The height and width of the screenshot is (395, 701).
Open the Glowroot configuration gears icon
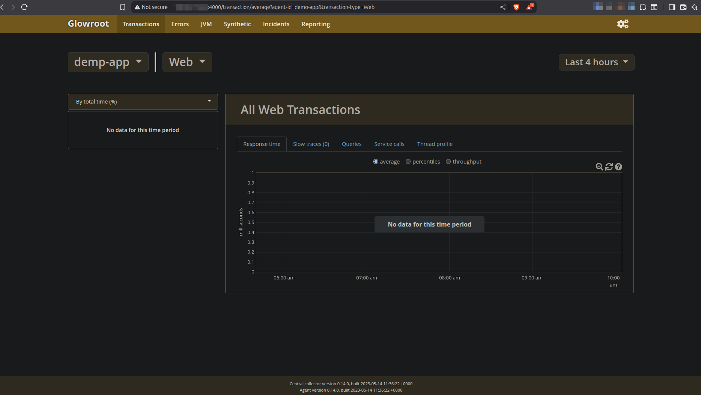623,24
